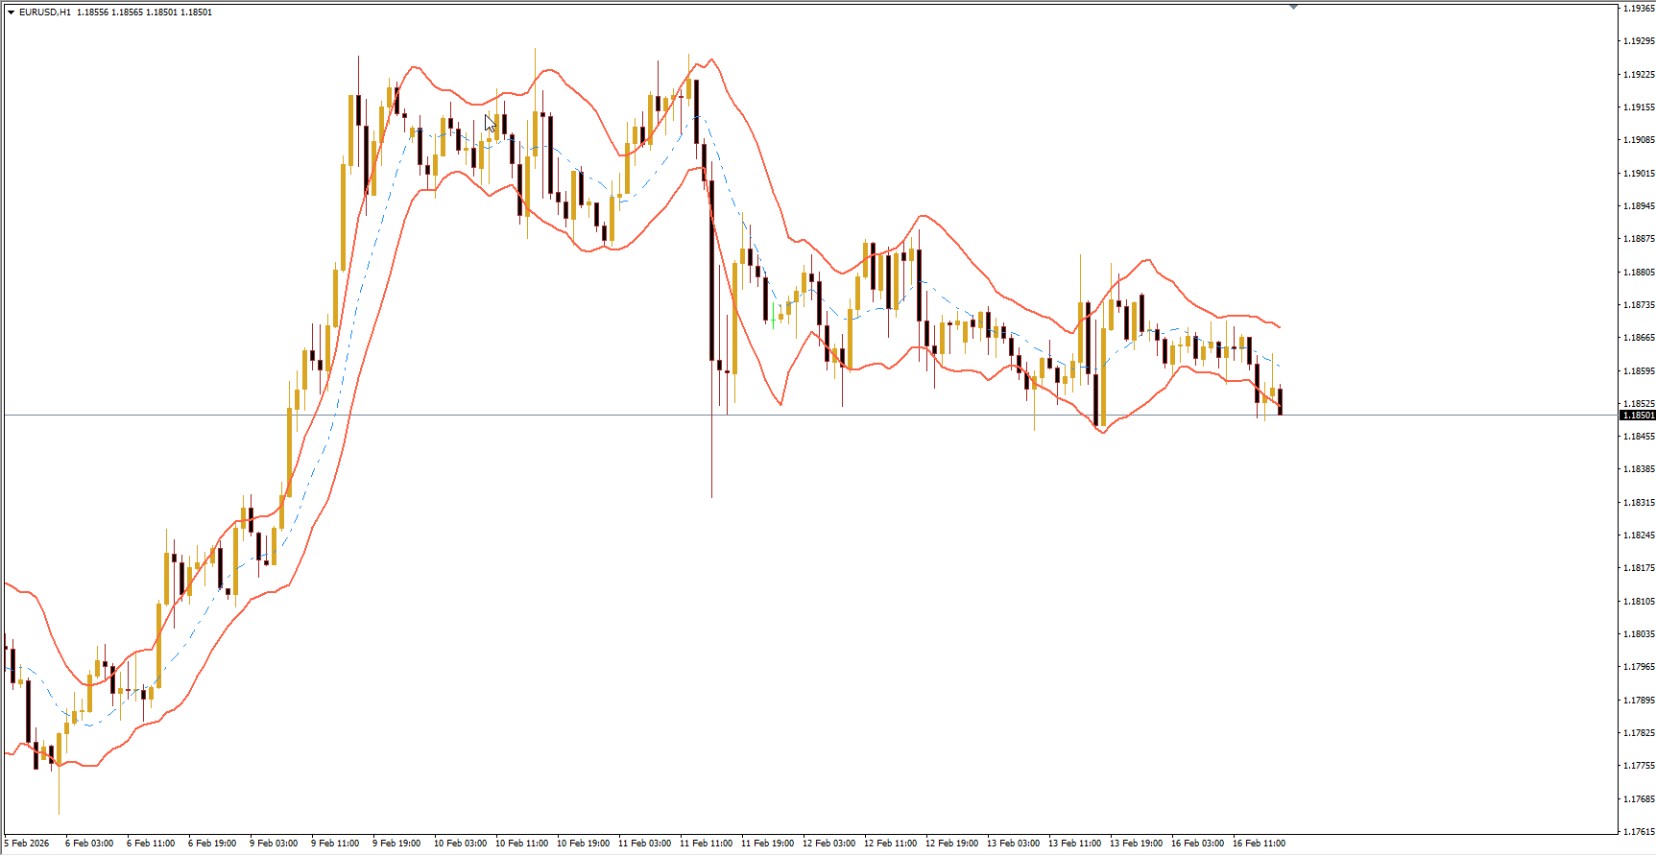The width and height of the screenshot is (1656, 856).
Task: Click the 16 Feb 11:00 time axis label
Action: point(1259,844)
